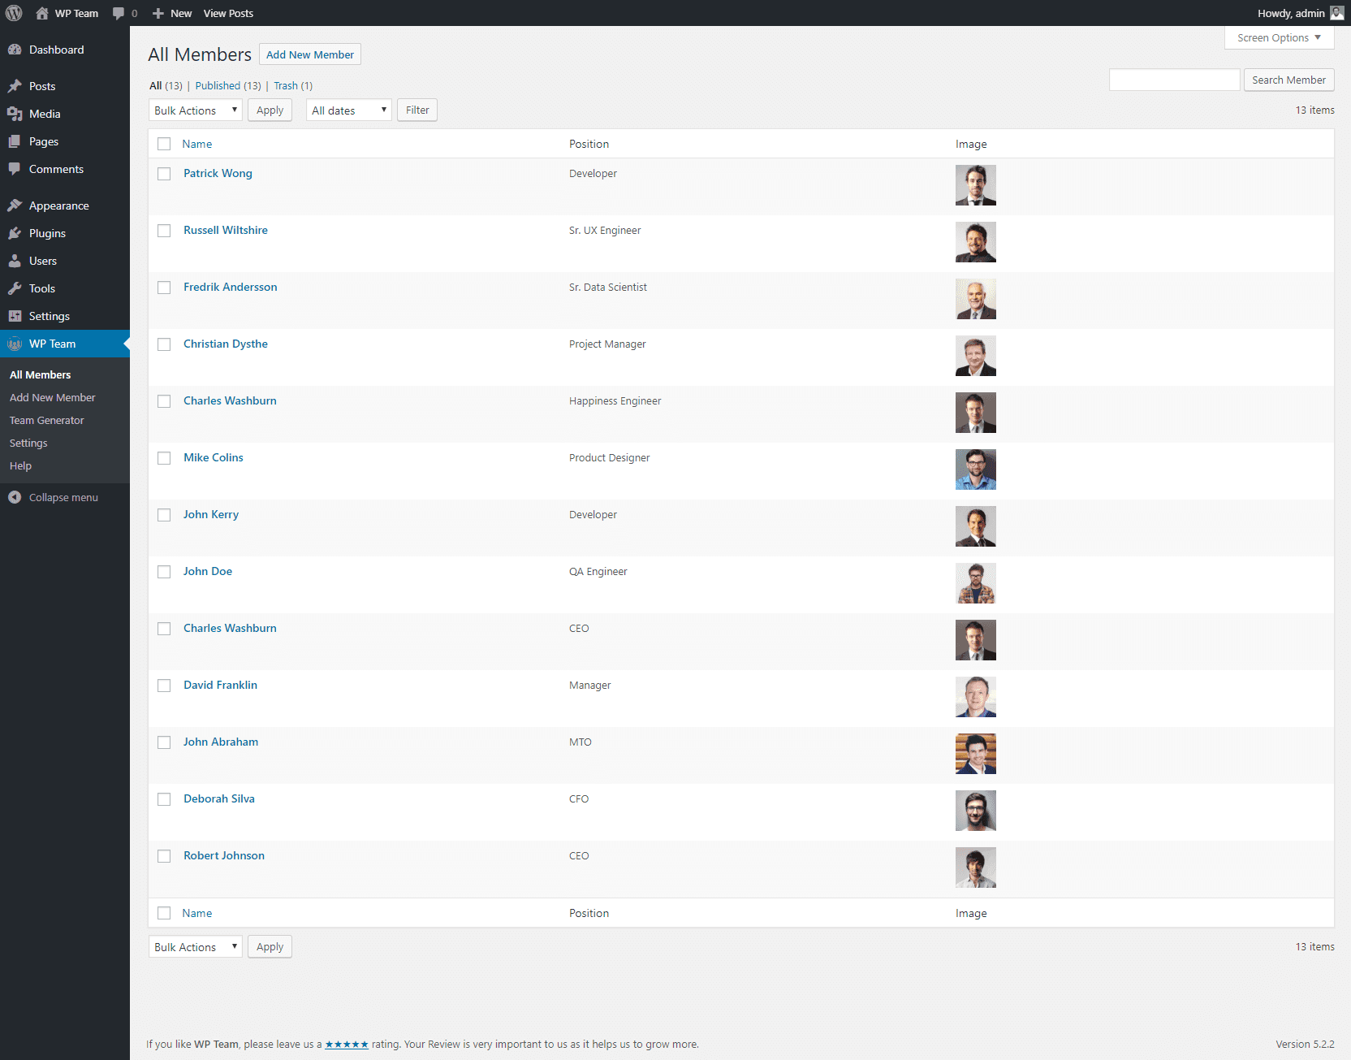Check the checkbox beside Deborah Silva
This screenshot has height=1060, width=1351.
point(164,799)
